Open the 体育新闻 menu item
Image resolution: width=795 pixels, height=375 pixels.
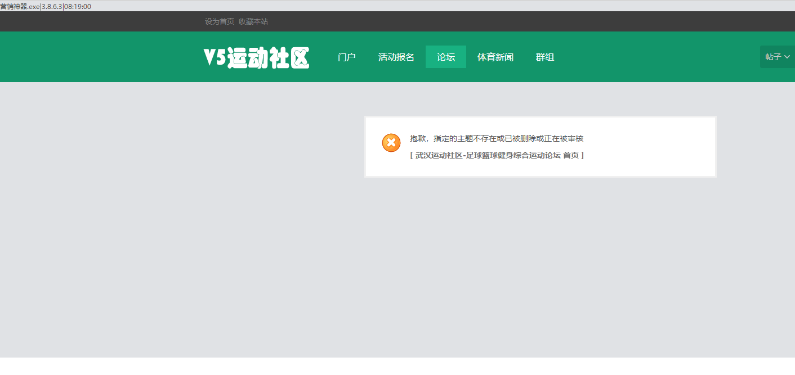(x=495, y=57)
